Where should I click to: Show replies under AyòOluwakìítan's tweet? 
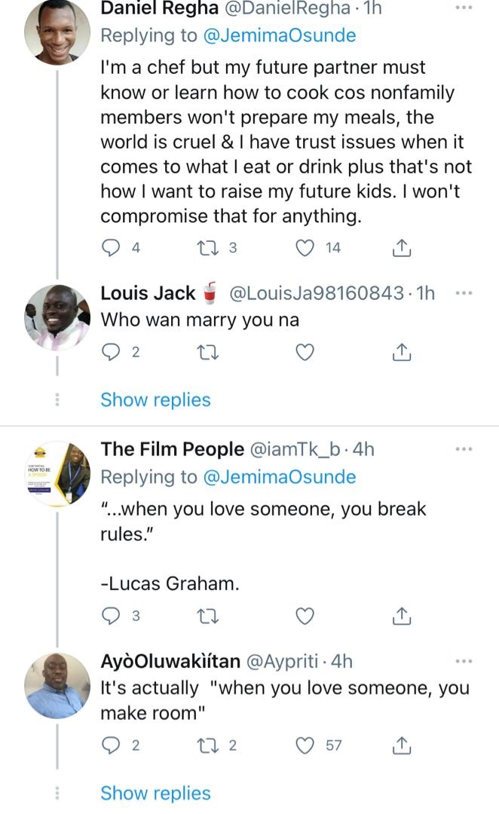point(155,793)
